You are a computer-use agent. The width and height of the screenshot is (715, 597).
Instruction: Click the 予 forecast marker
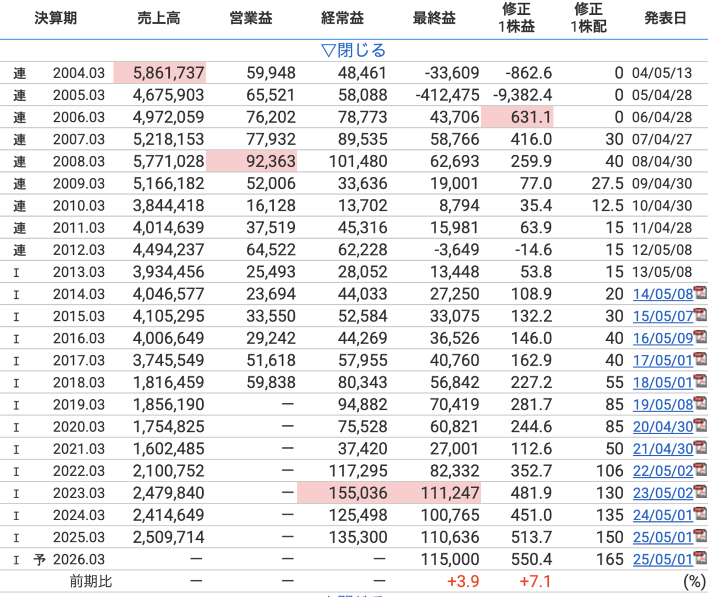tap(39, 559)
